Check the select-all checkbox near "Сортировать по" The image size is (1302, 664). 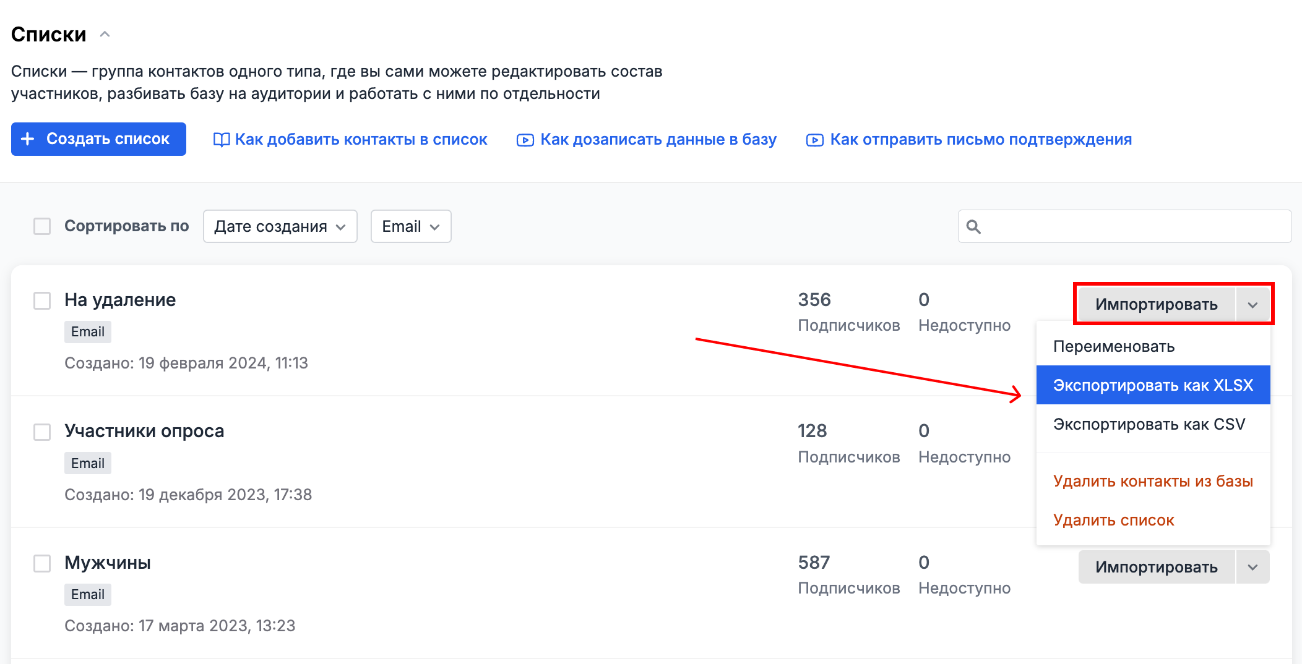coord(41,226)
